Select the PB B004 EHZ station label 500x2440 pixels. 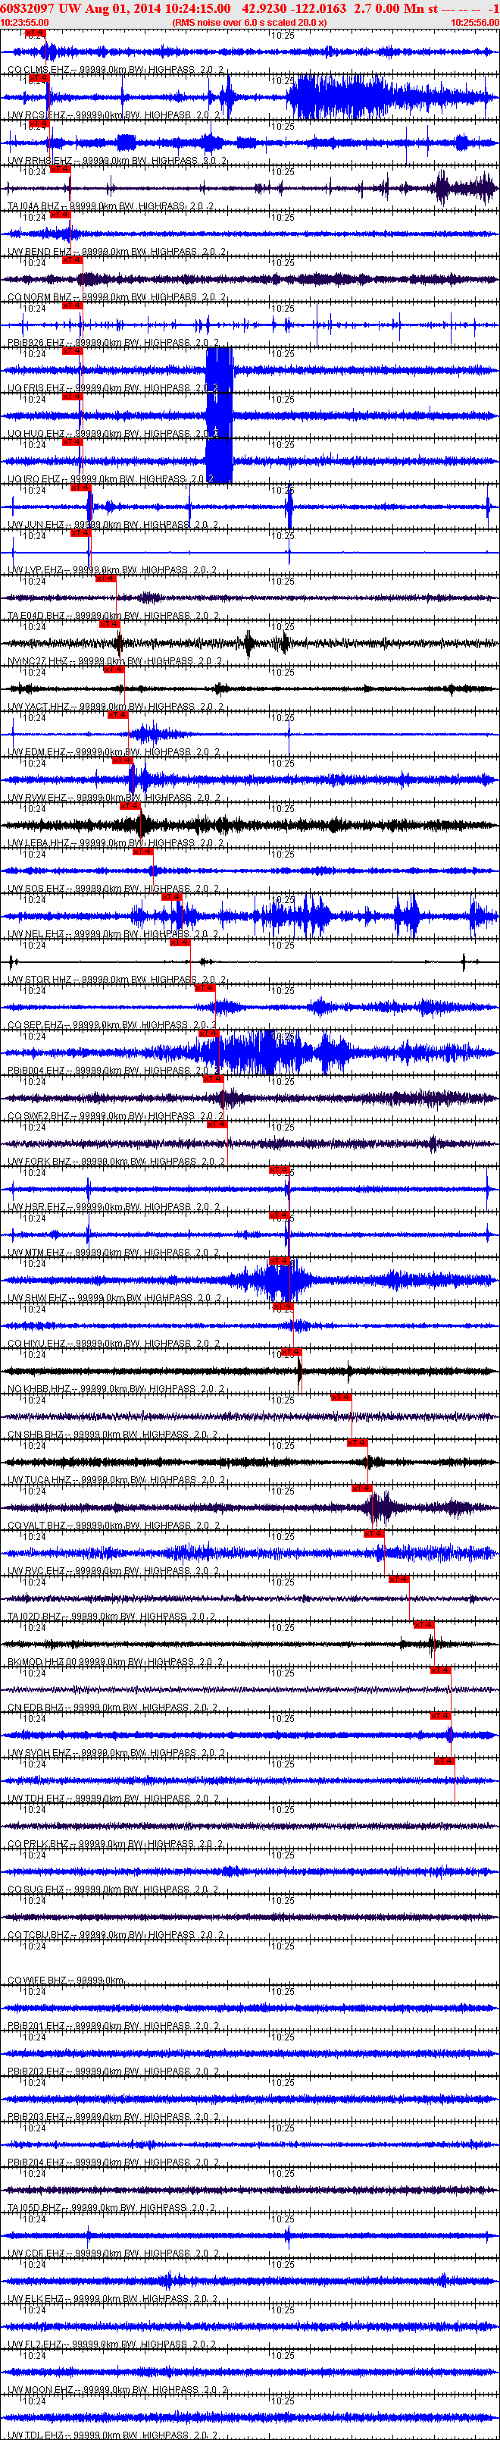[x=114, y=1071]
